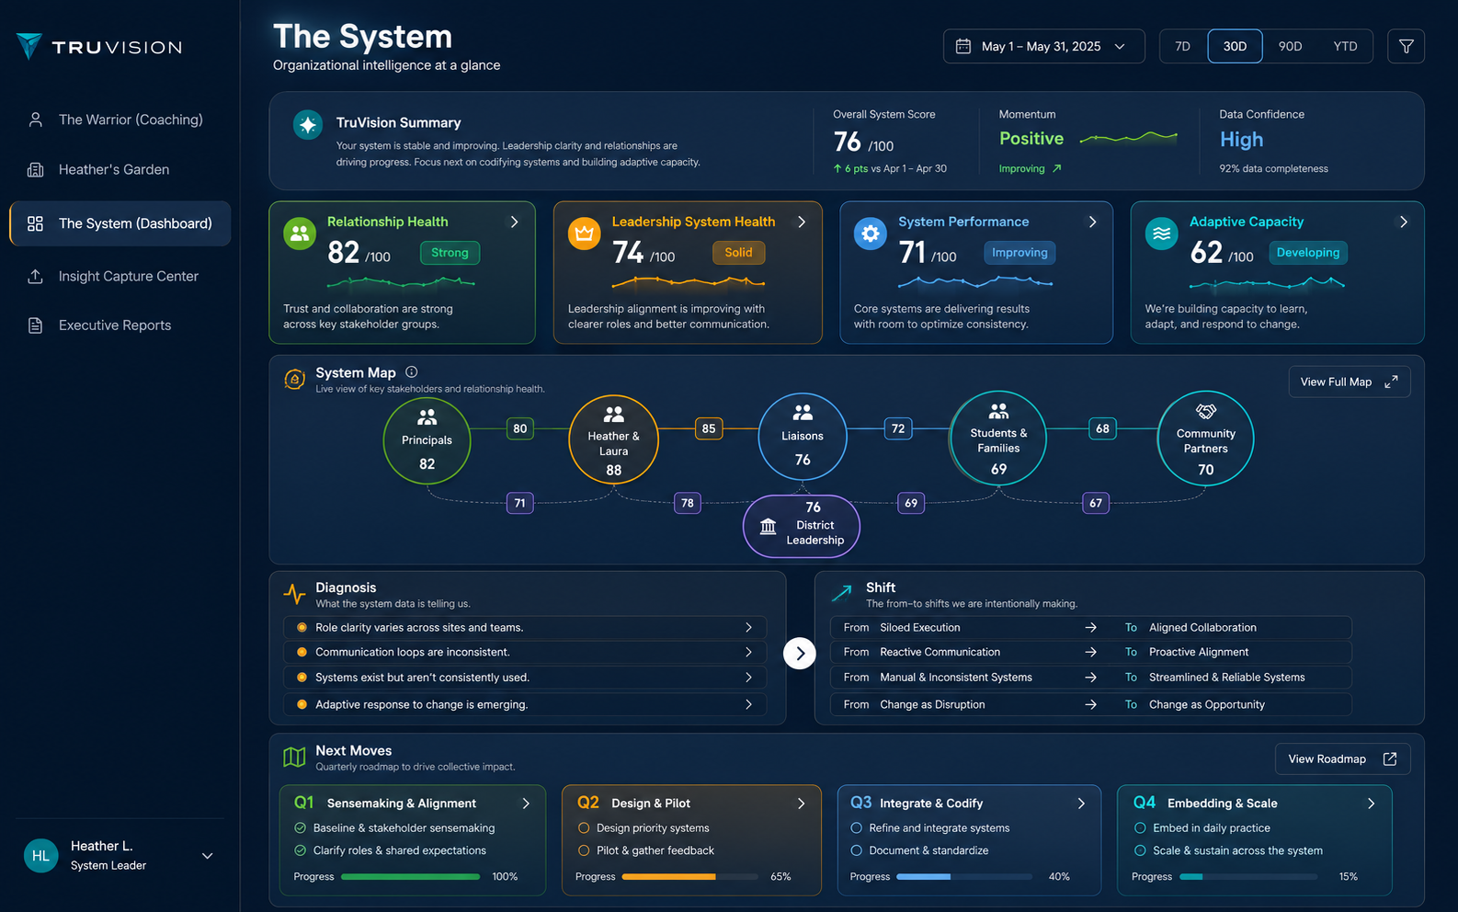
Task: Click the System Map info icon
Action: (412, 372)
